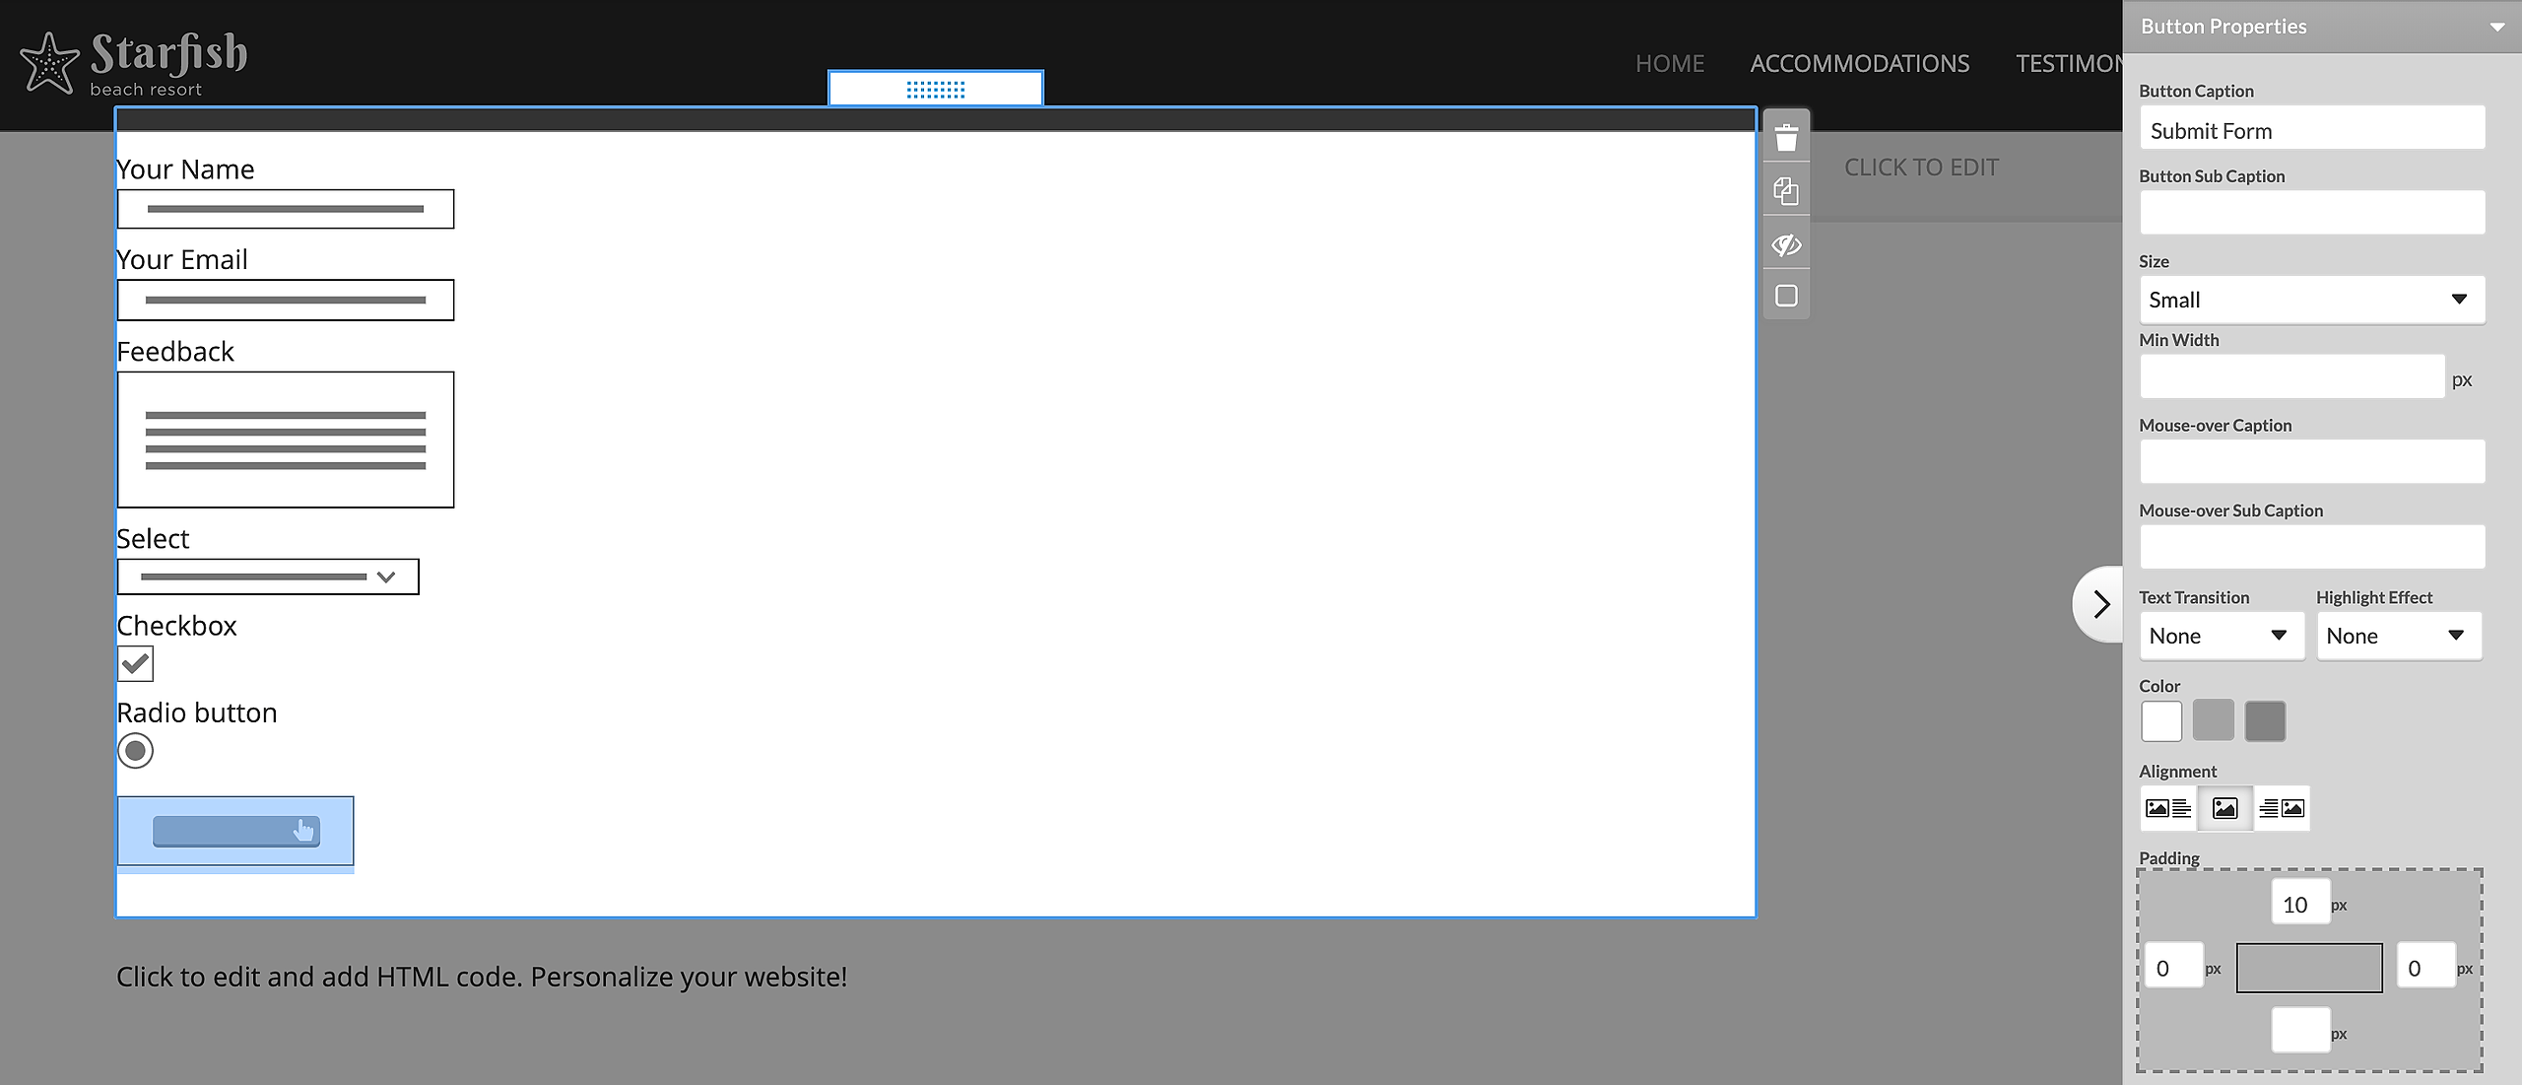Click the right chevron panel collapse button
Viewport: 2522px width, 1085px height.
(x=2100, y=604)
